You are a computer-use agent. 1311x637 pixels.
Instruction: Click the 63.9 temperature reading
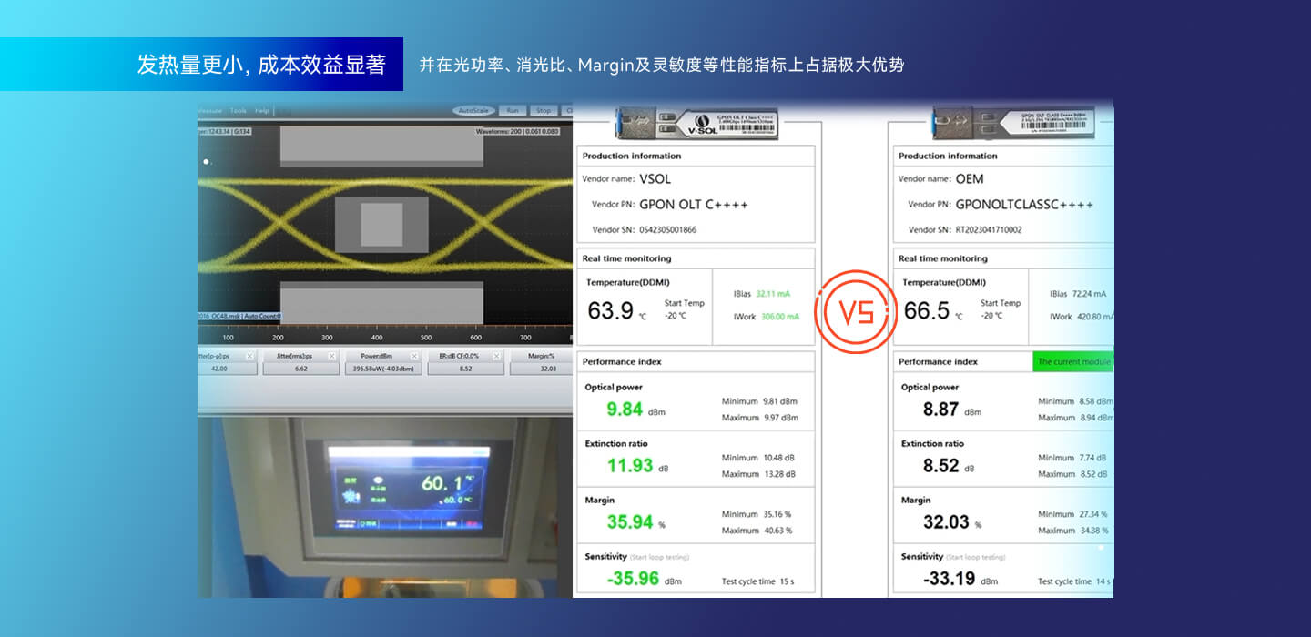[610, 310]
